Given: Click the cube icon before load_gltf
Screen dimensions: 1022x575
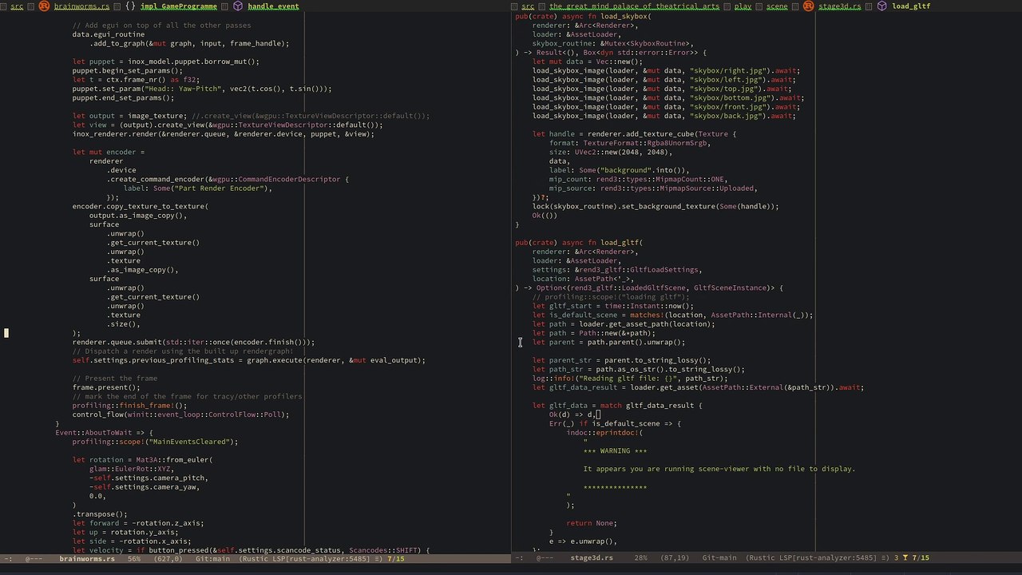Looking at the screenshot, I should pos(882,6).
